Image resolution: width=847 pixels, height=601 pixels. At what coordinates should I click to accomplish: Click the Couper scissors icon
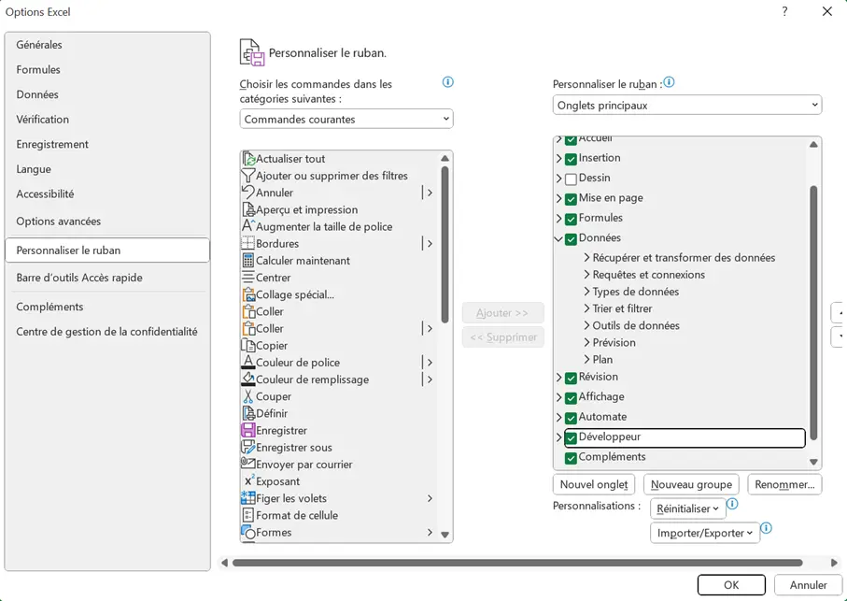tap(248, 396)
